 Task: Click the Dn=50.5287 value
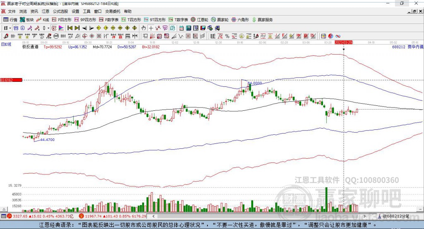point(127,47)
